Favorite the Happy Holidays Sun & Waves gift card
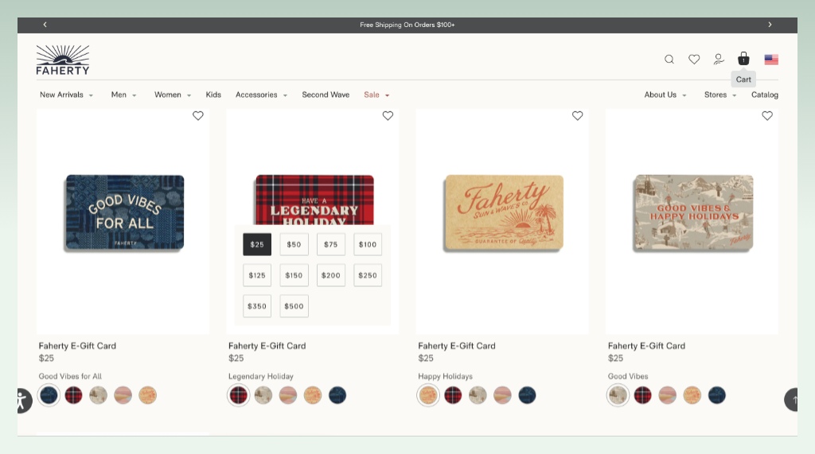 point(578,116)
